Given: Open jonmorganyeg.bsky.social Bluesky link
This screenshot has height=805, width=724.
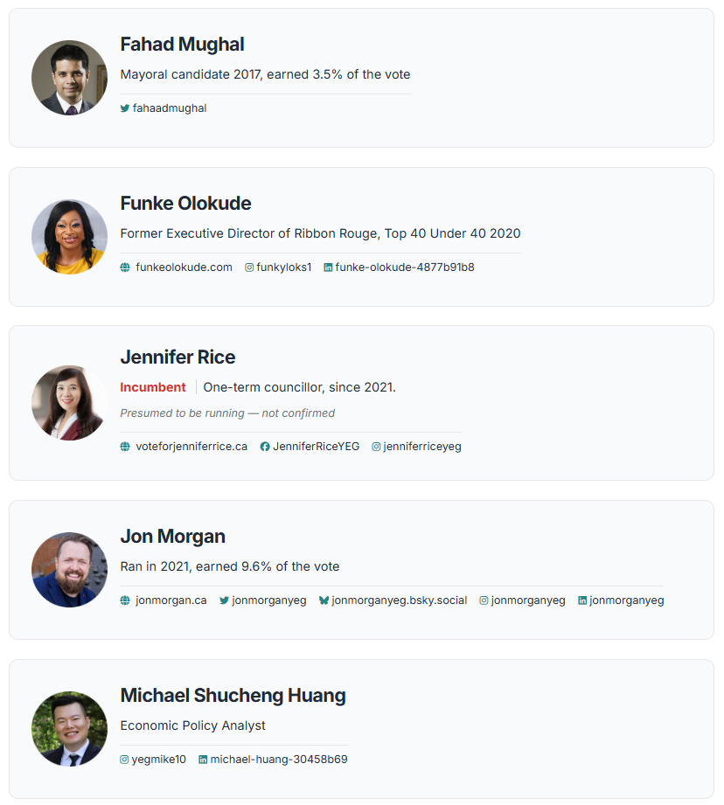Looking at the screenshot, I should [399, 600].
